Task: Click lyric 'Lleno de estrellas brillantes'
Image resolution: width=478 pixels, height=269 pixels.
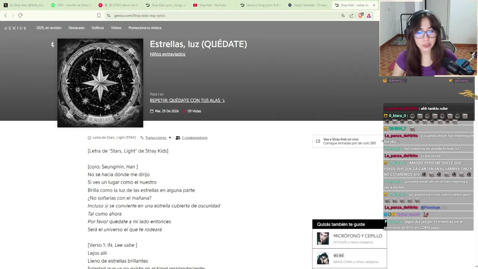Action: [118, 261]
